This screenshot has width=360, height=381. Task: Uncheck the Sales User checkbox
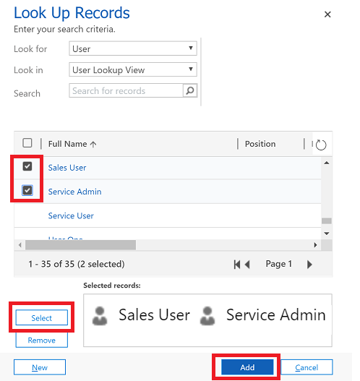click(27, 166)
